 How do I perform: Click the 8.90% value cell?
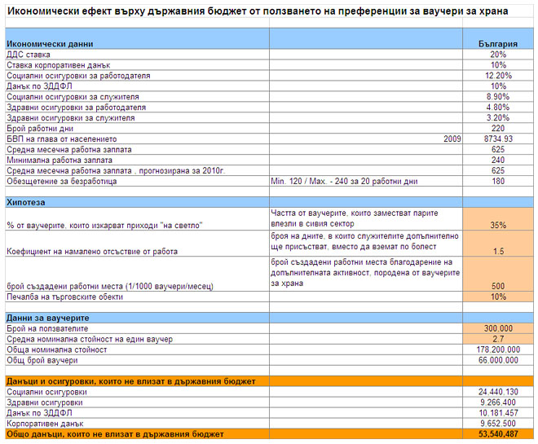point(498,97)
